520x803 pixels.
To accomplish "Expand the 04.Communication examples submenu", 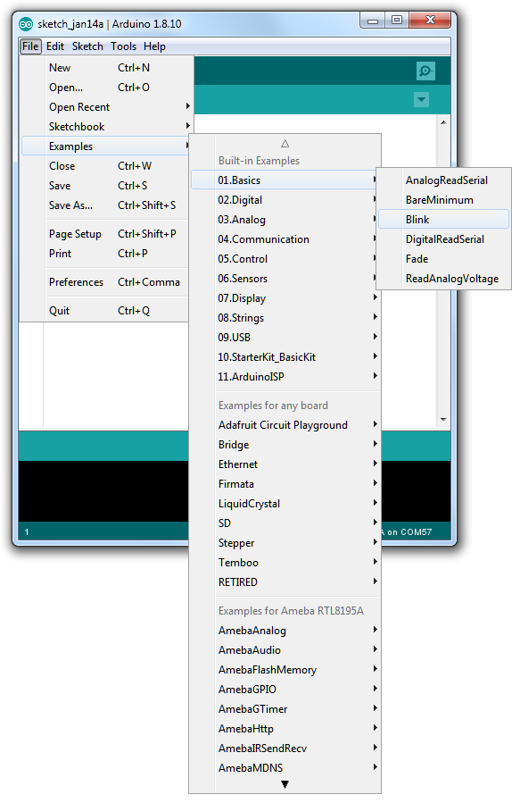I will click(285, 239).
